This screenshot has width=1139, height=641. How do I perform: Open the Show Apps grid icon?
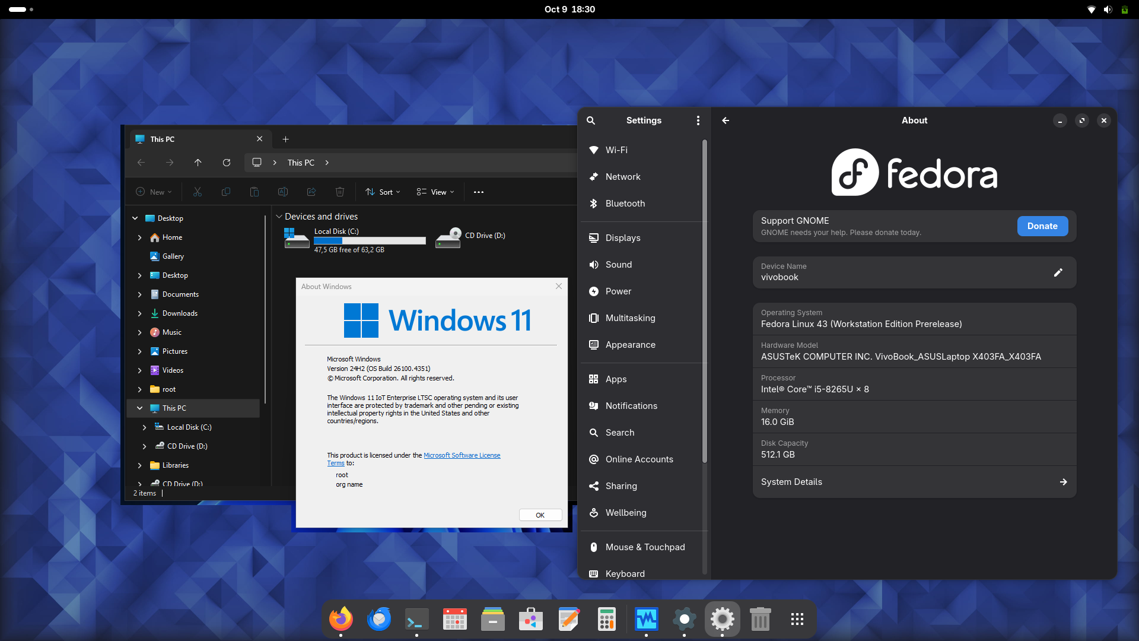point(797,620)
